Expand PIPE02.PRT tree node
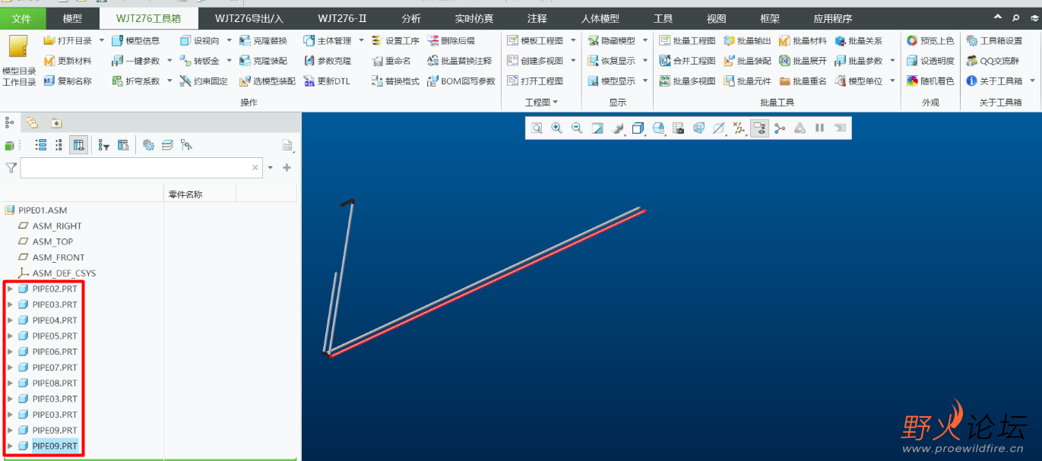The width and height of the screenshot is (1042, 461). 10,289
